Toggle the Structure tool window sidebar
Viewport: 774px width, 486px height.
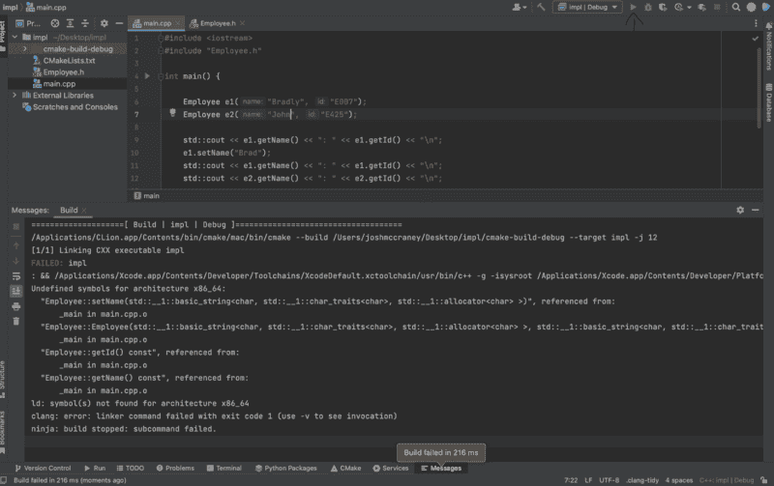pos(5,374)
